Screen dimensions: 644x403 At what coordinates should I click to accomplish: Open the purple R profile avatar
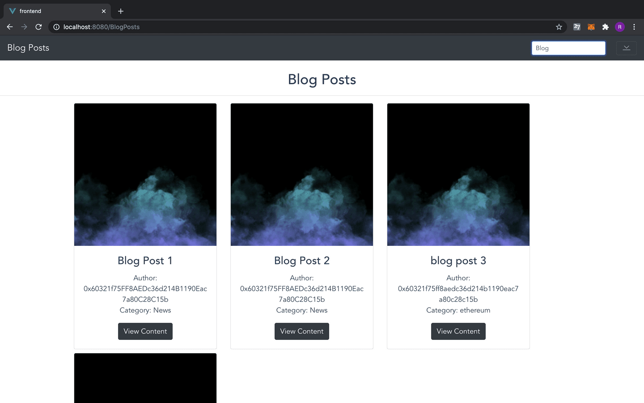point(620,27)
